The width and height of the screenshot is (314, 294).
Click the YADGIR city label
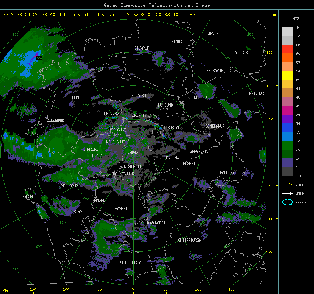[241, 53]
